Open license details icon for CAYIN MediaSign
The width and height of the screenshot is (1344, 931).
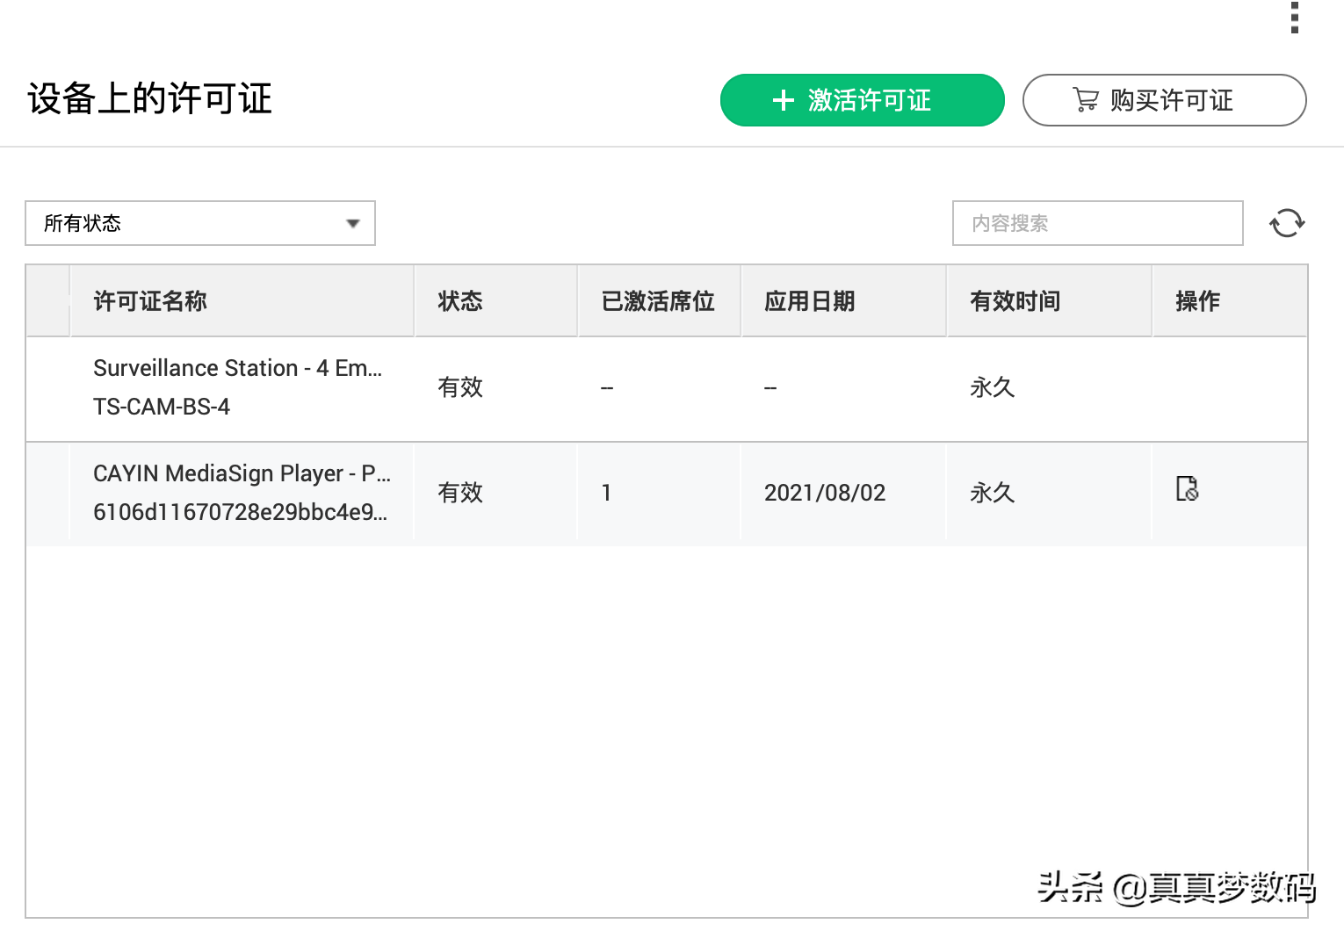1187,488
